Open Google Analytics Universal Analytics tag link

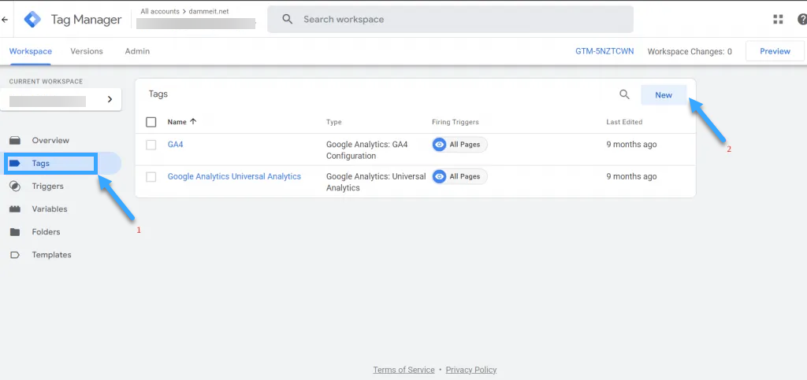click(234, 176)
